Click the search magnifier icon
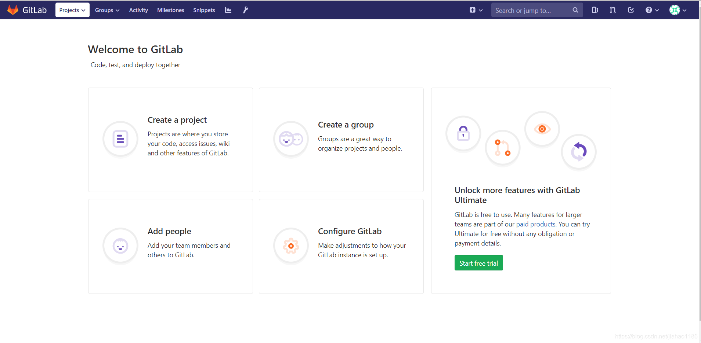 tap(575, 10)
